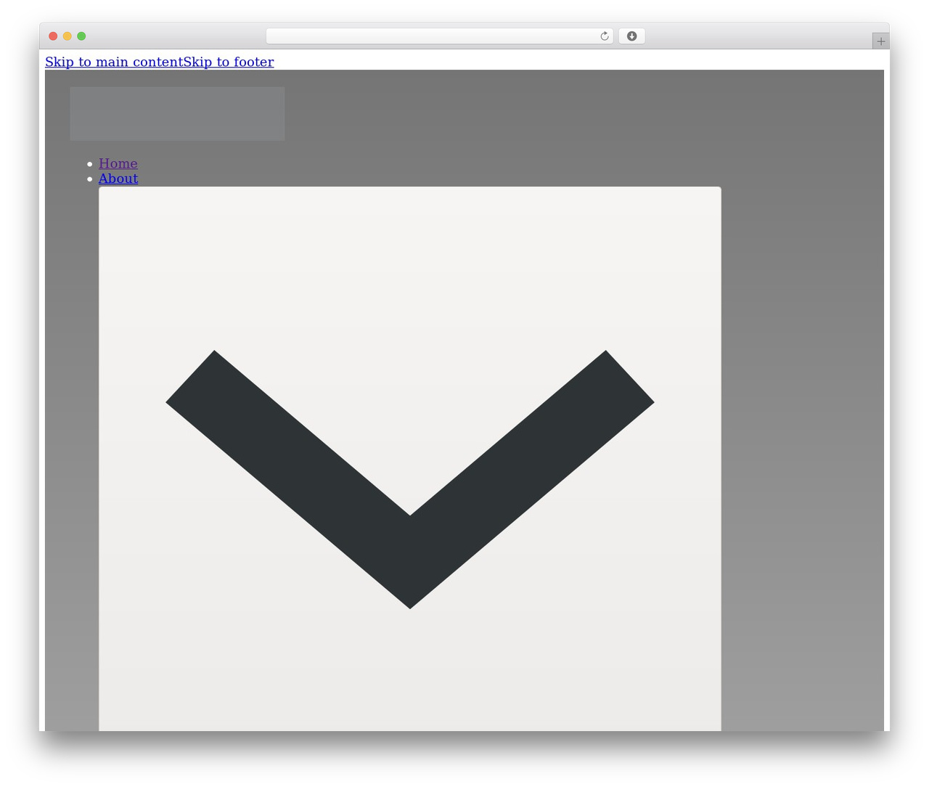Click the browser reload icon
The height and width of the screenshot is (787, 929).
604,36
